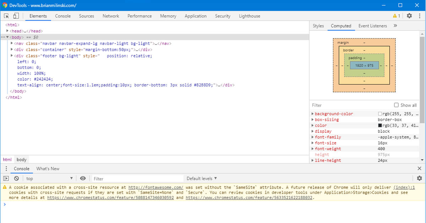Click the Chrome icon in the title bar
Viewport: 426px width, 223px height.
[x=5, y=5]
